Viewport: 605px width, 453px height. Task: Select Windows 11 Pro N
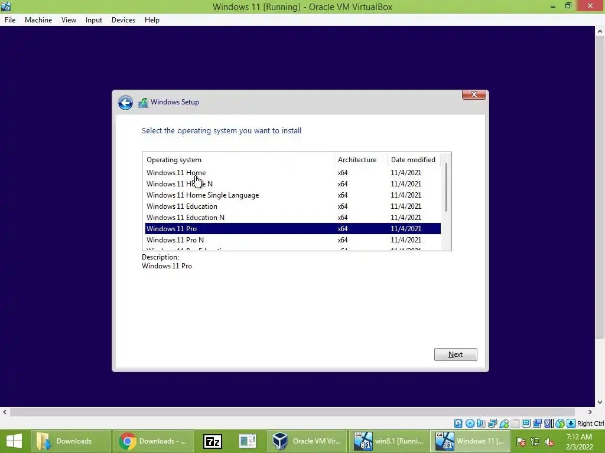click(x=293, y=239)
